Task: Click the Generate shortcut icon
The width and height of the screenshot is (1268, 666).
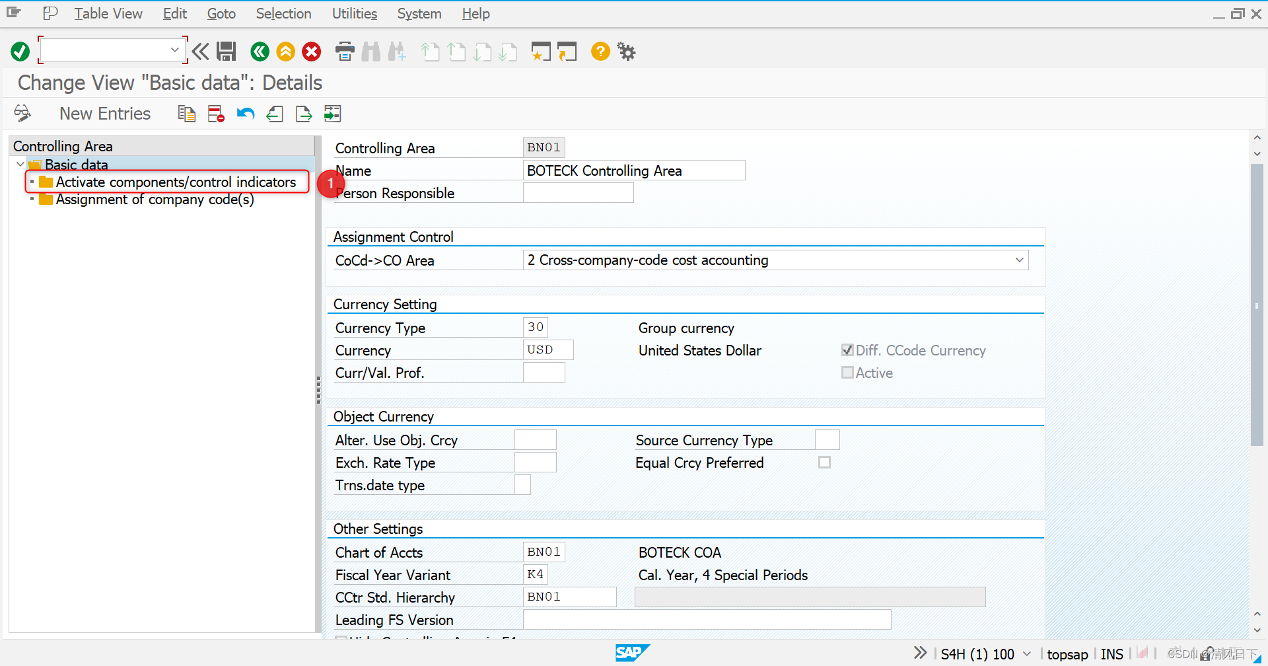Action: click(x=567, y=52)
